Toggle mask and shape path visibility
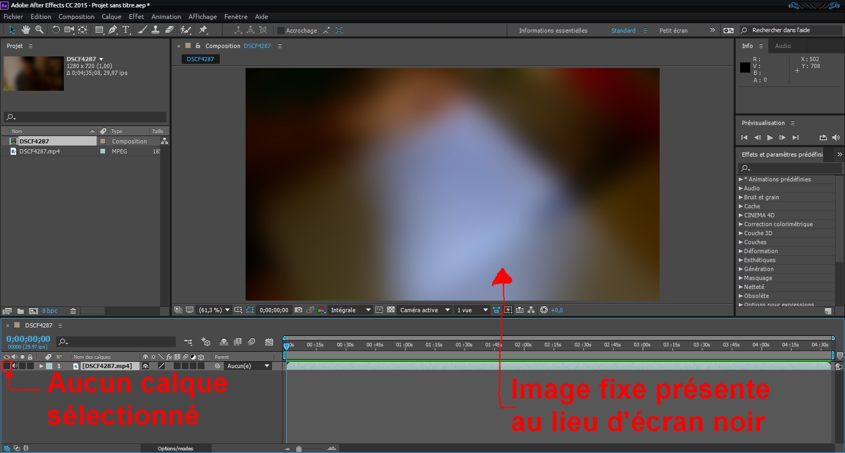 [x=250, y=310]
